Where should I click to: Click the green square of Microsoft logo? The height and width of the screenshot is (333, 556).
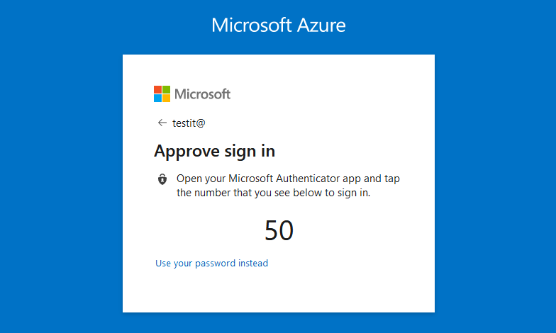pos(167,89)
